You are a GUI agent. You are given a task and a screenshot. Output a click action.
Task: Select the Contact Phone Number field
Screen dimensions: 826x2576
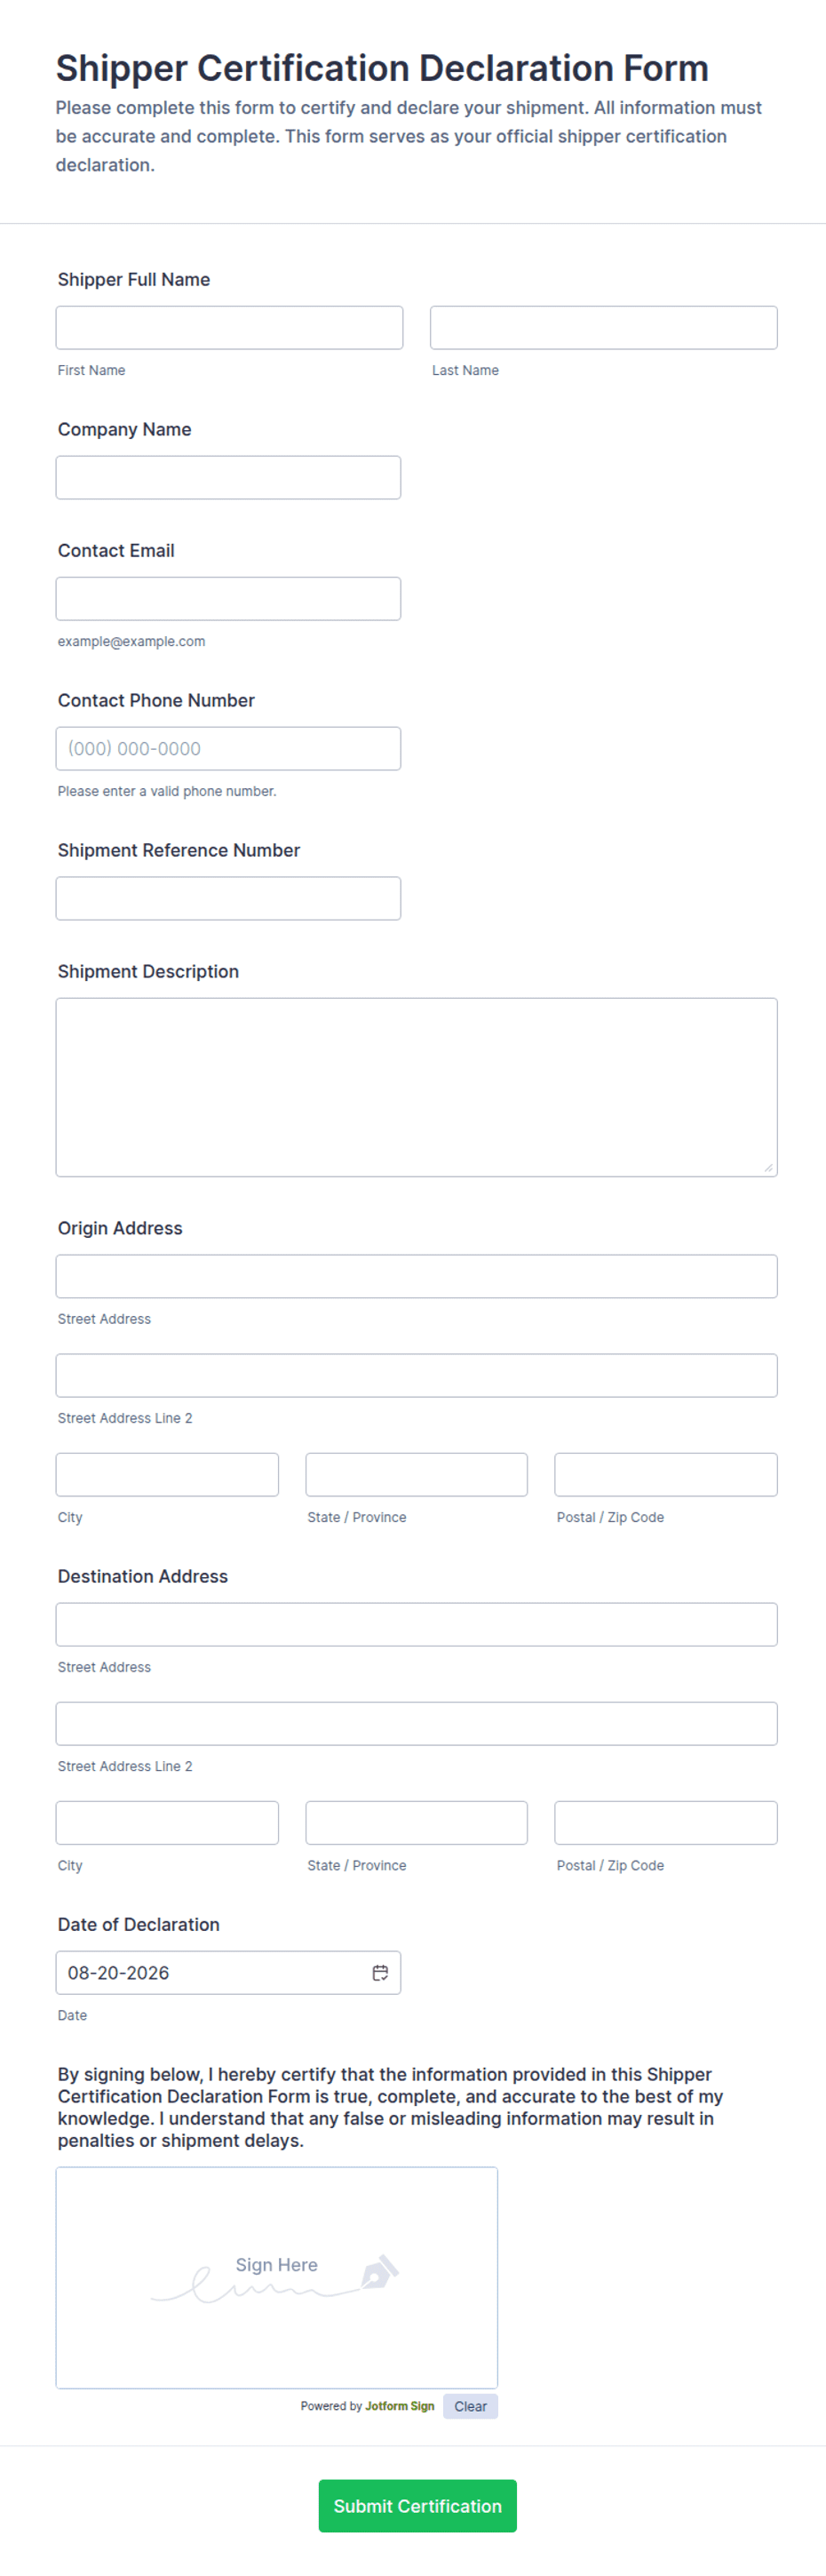tap(228, 748)
